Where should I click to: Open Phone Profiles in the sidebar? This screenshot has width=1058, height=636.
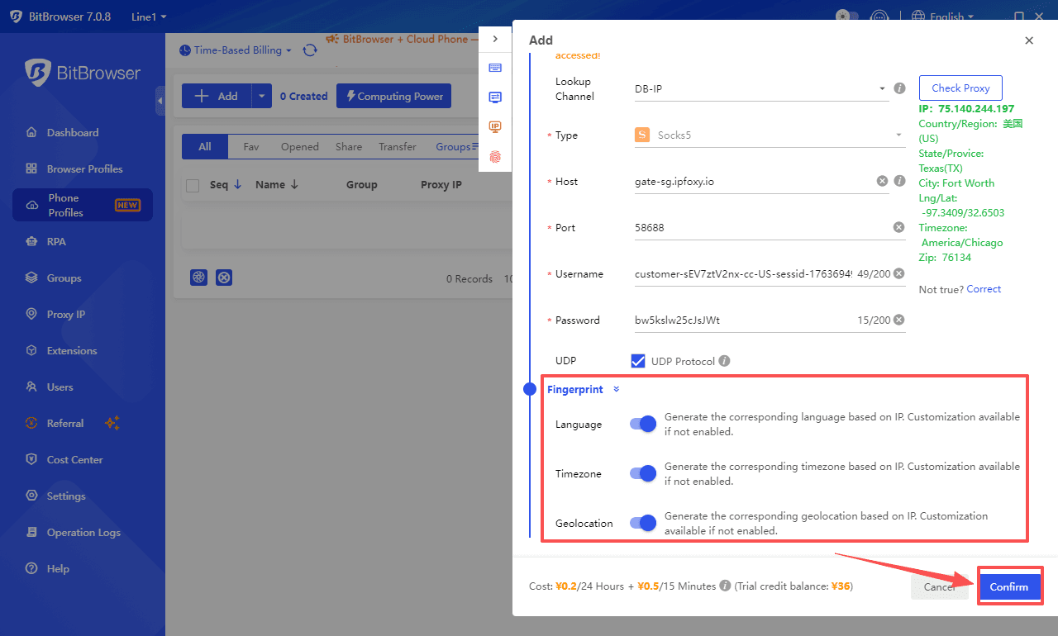(x=82, y=205)
